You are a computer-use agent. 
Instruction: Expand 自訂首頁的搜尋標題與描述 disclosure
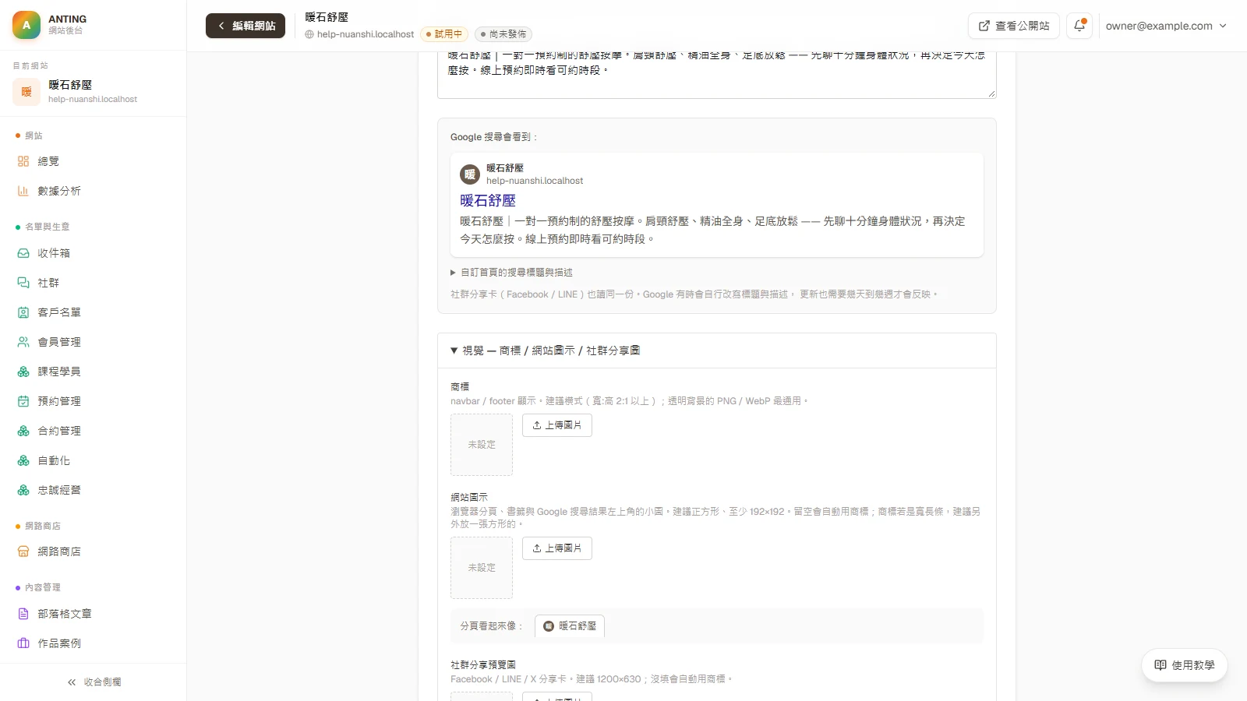pos(511,273)
